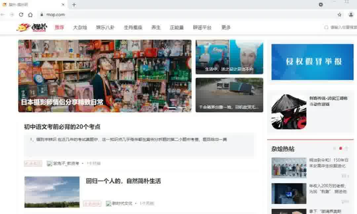
Task: Bookmark this page with the star icon
Action: point(339,15)
